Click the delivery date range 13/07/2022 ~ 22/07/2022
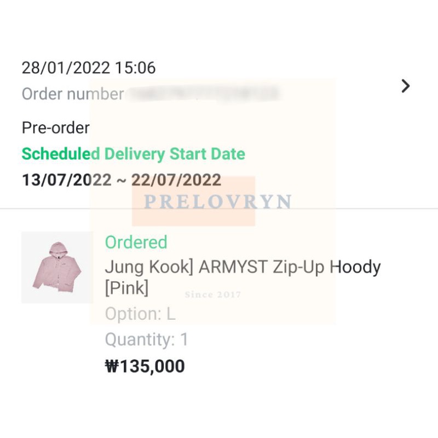Image resolution: width=438 pixels, height=438 pixels. [121, 180]
